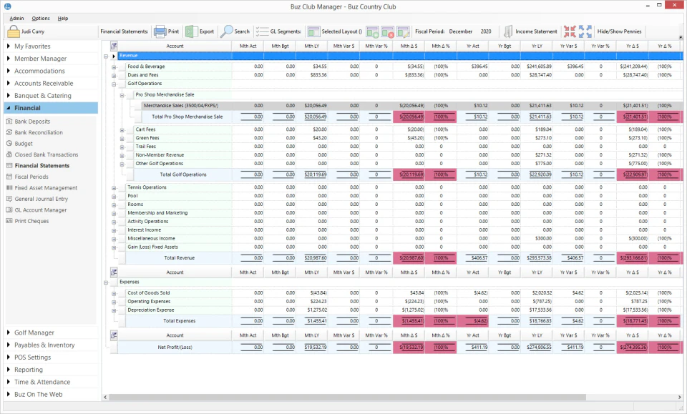Open the Options menu

tap(41, 19)
